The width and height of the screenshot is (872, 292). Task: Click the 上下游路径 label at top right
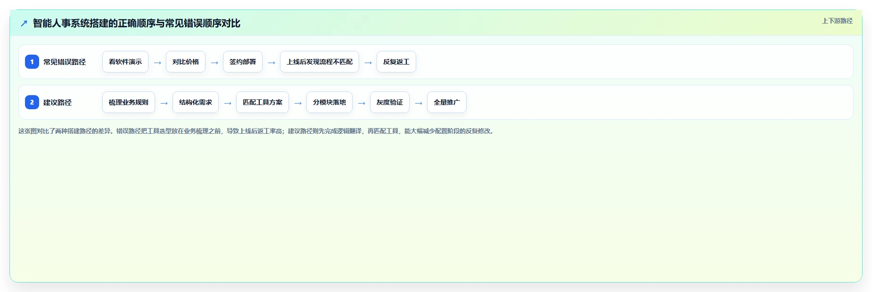(837, 21)
